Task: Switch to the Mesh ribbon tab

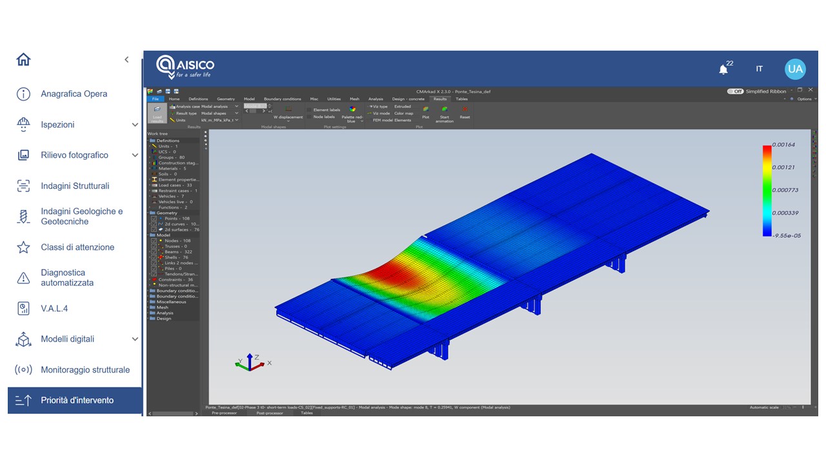Action: coord(354,99)
